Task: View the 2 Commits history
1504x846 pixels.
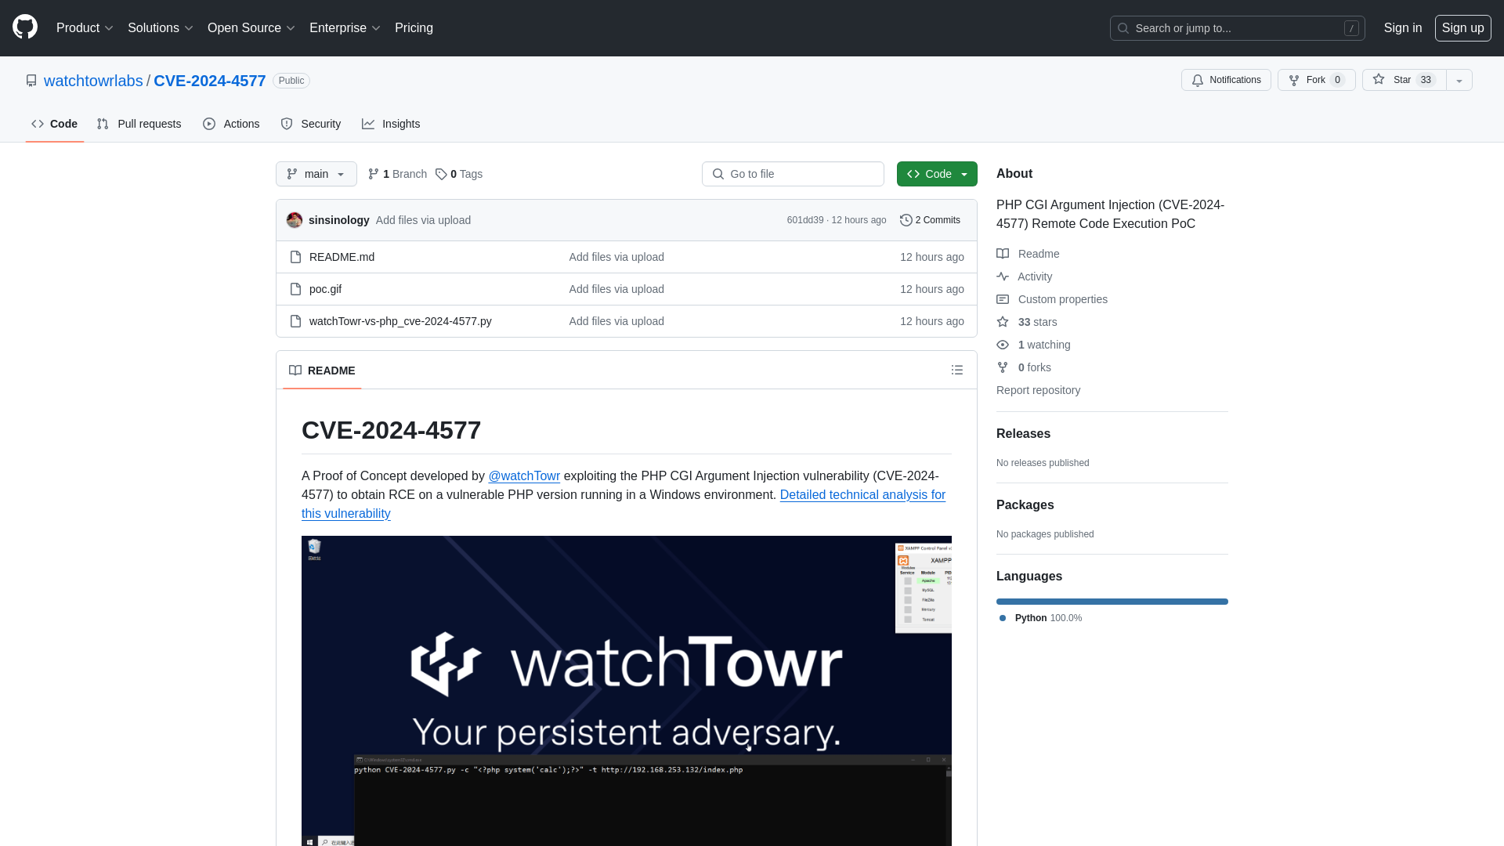Action: coord(930,220)
